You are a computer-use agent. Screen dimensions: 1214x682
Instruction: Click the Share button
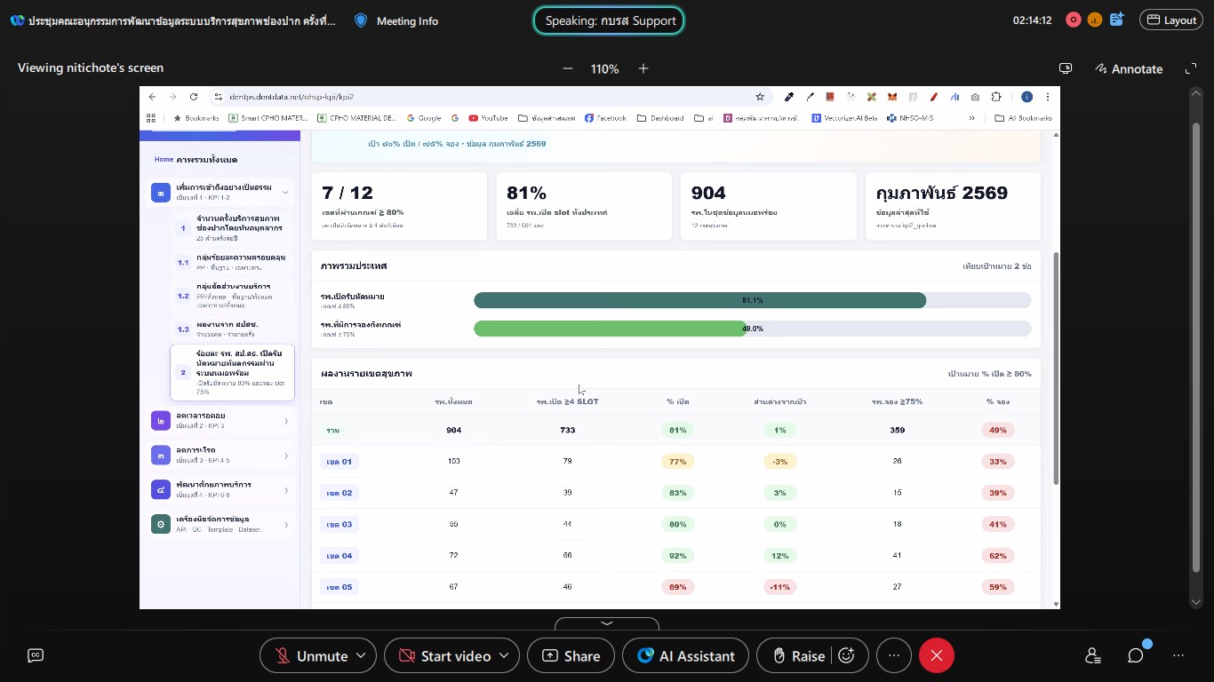pyautogui.click(x=571, y=655)
